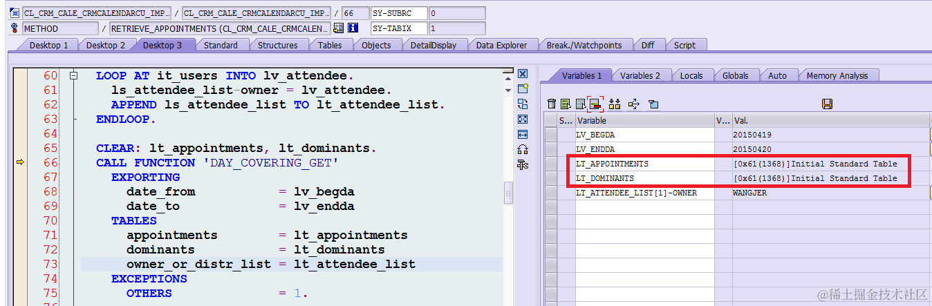The image size is (932, 306).
Task: Click the swap tool icon
Action: (523, 104)
